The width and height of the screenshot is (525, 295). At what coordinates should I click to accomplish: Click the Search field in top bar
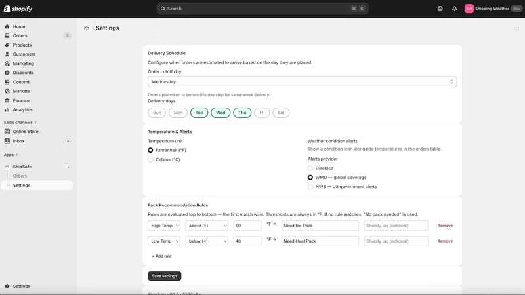click(x=262, y=9)
